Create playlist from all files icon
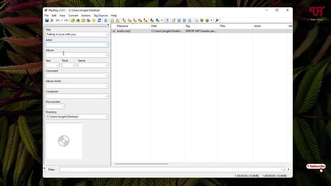 [x=112, y=21]
